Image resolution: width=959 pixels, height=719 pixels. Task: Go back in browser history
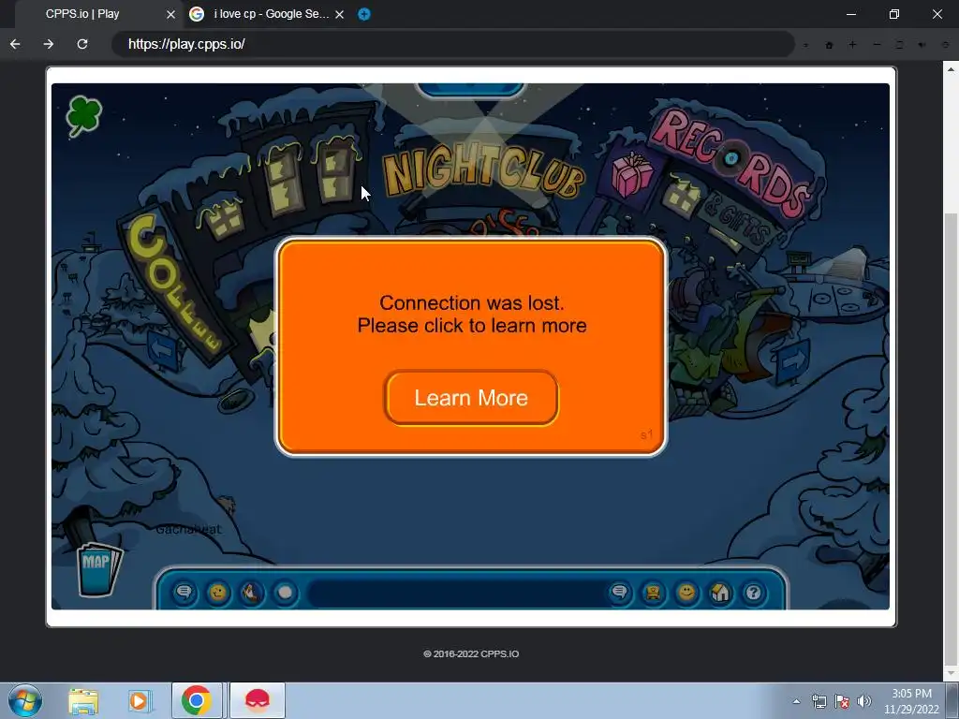pos(15,44)
